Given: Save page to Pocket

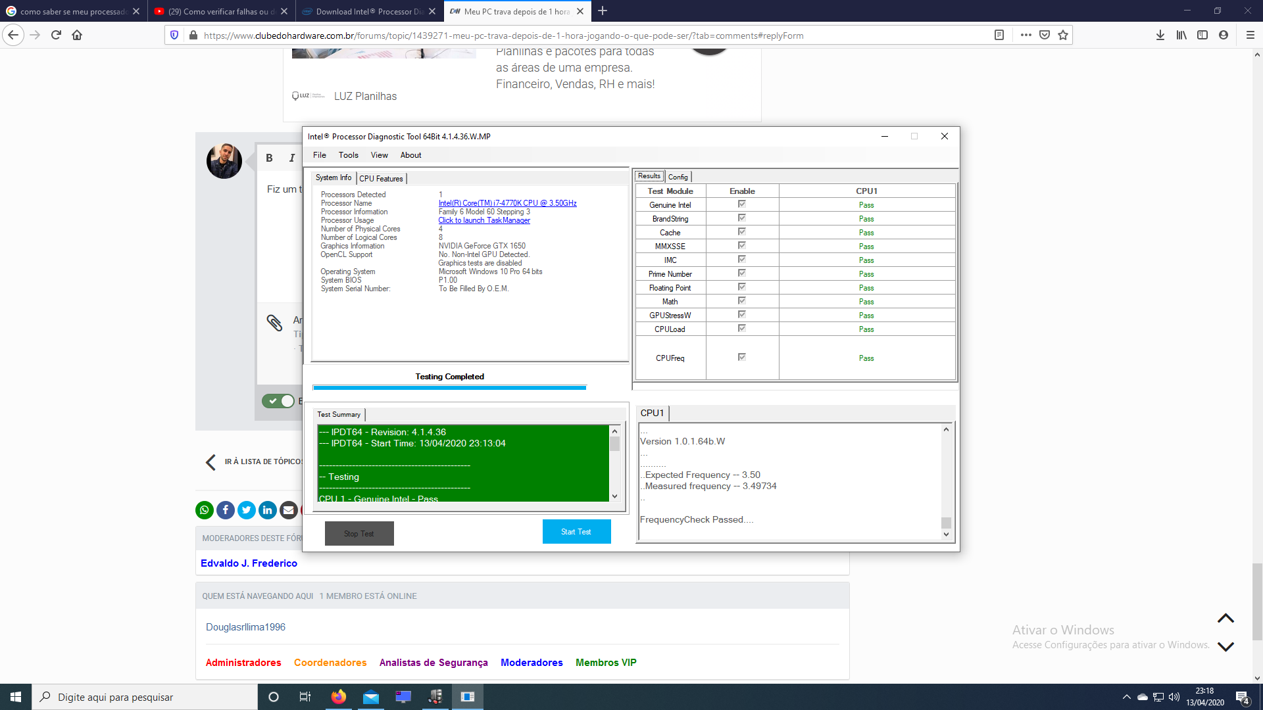Looking at the screenshot, I should 1045,35.
